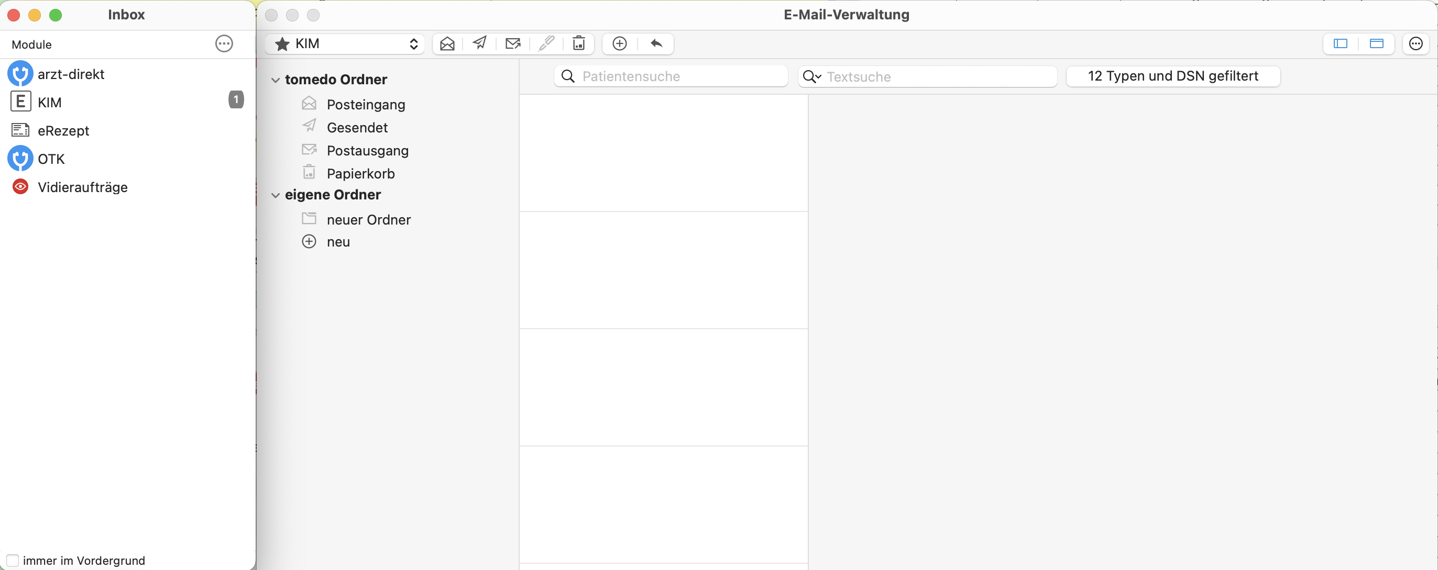Select Vidieraufträge module entry
Viewport: 1438px width, 570px height.
83,187
